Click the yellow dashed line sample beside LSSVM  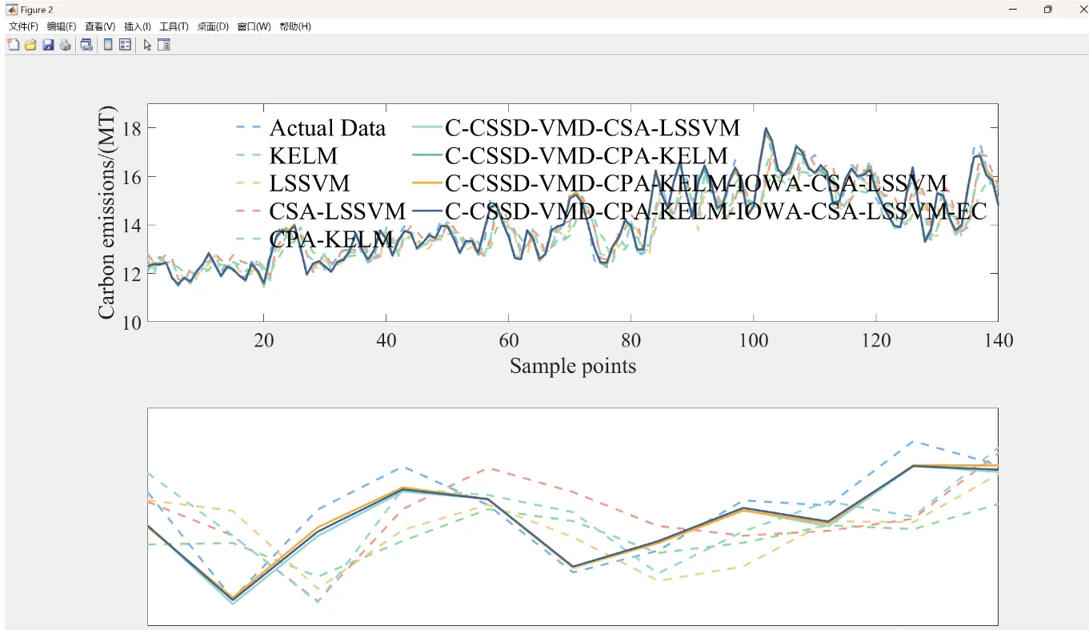point(248,183)
